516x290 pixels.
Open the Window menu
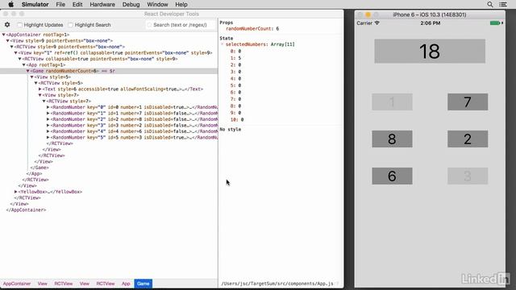[x=157, y=4]
